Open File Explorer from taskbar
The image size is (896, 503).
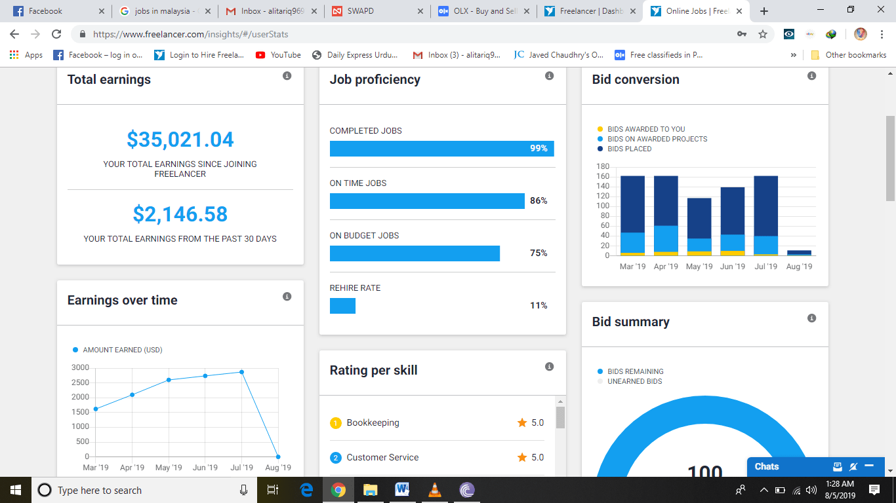(x=370, y=490)
